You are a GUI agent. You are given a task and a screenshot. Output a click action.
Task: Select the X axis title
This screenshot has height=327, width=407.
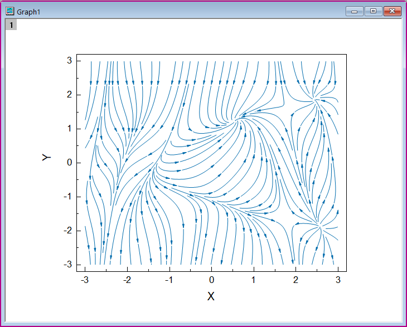pos(211,296)
